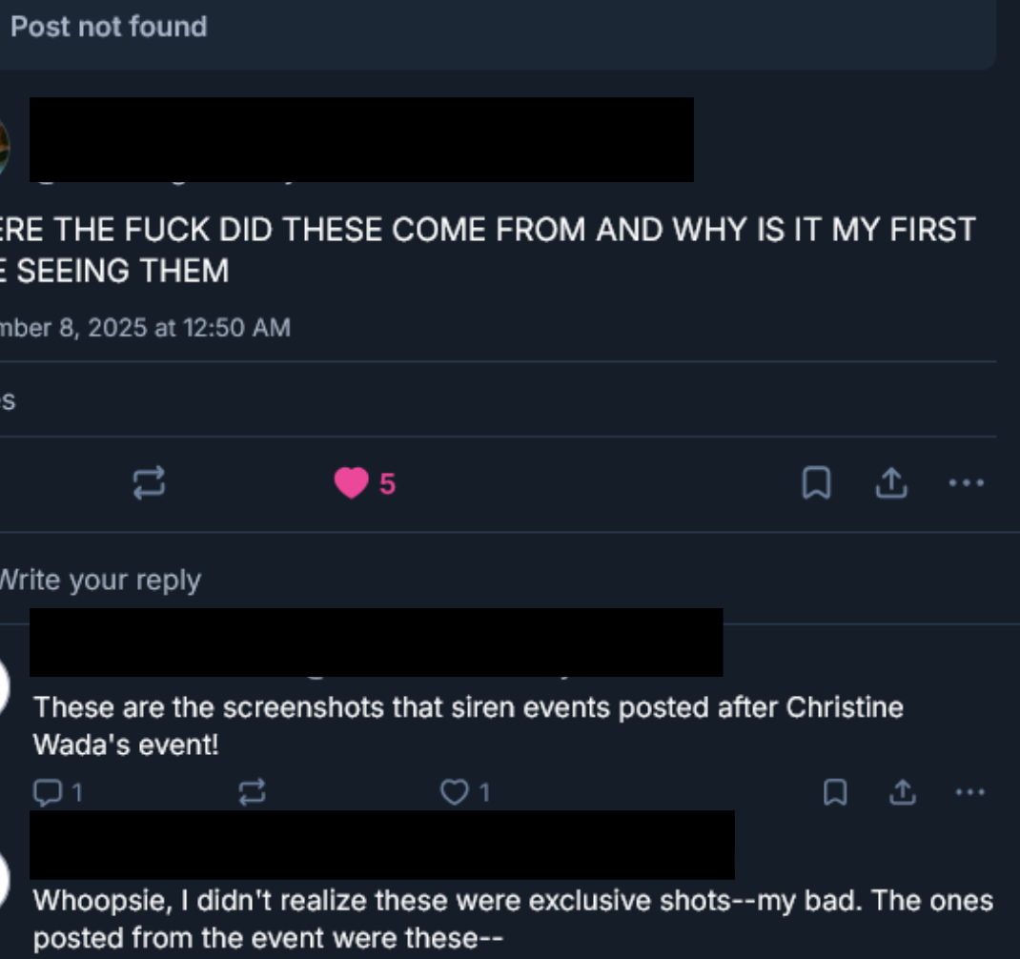Open the main post author's avatar
This screenshot has height=959, width=1020.
coord(5,149)
